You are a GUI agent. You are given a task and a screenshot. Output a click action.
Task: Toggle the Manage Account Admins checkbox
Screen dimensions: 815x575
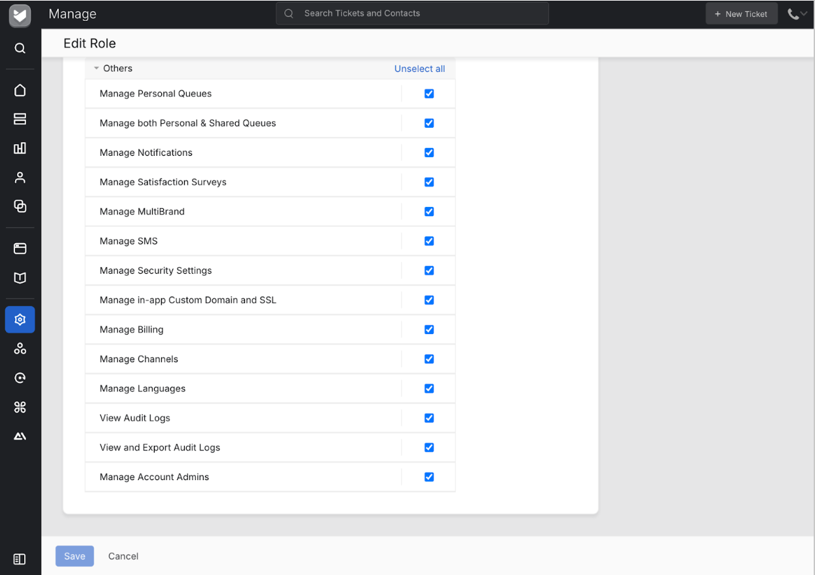click(x=429, y=477)
